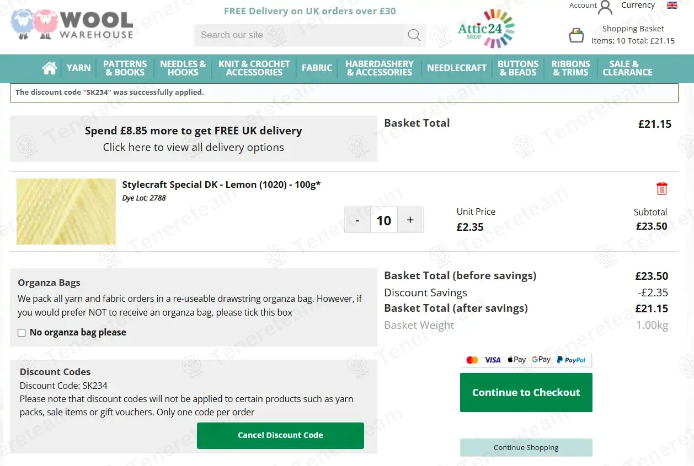This screenshot has height=466, width=694.
Task: Tick the No organza bag checkbox
Action: click(x=22, y=333)
